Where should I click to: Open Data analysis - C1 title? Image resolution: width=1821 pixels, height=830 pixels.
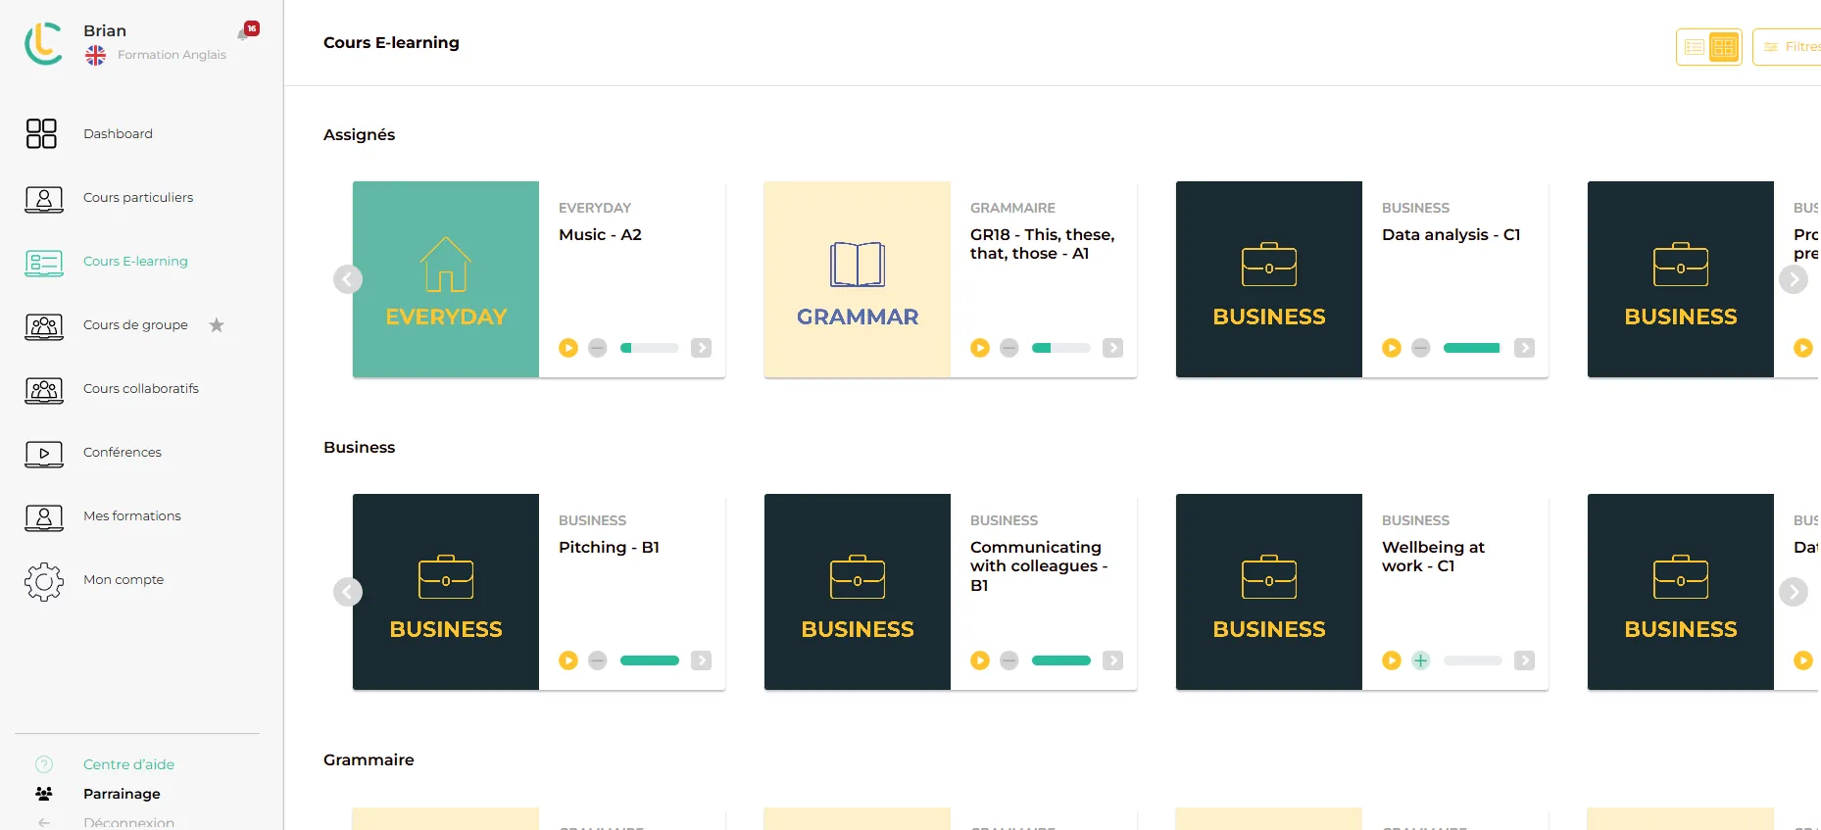pos(1452,234)
